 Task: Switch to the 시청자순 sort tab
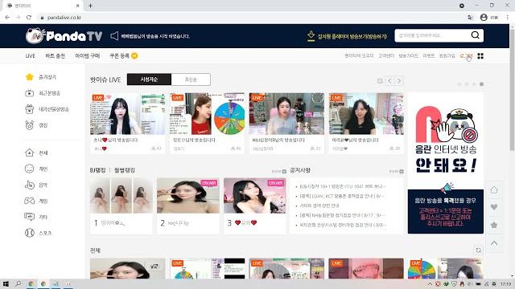click(x=149, y=79)
